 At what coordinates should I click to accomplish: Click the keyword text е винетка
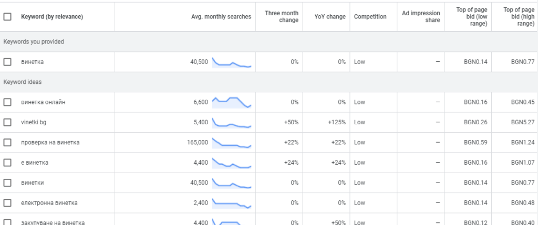35,163
